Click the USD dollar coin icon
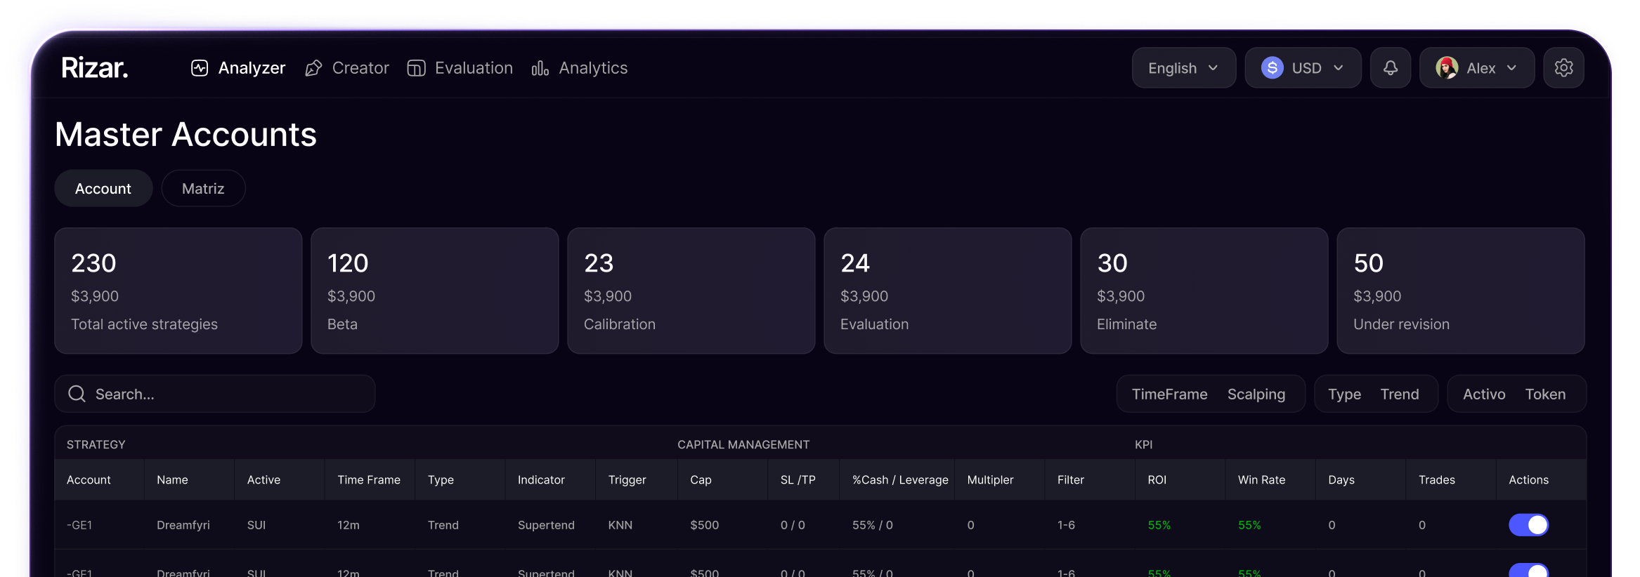This screenshot has height=577, width=1640. 1273,68
